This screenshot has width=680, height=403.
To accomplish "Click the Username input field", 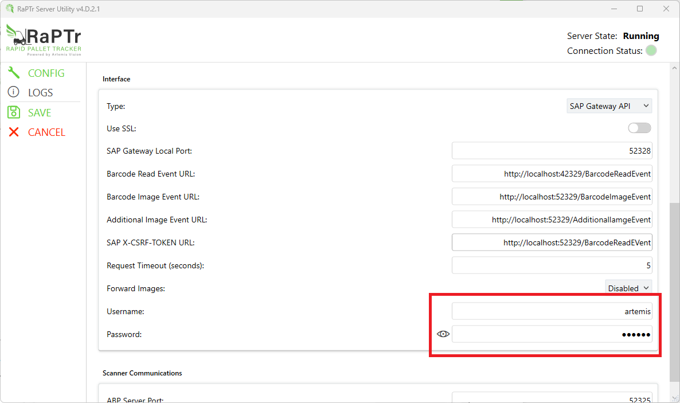I will pos(552,311).
